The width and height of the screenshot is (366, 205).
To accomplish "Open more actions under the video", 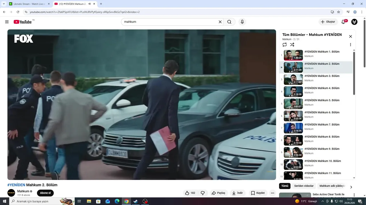I will (272, 193).
